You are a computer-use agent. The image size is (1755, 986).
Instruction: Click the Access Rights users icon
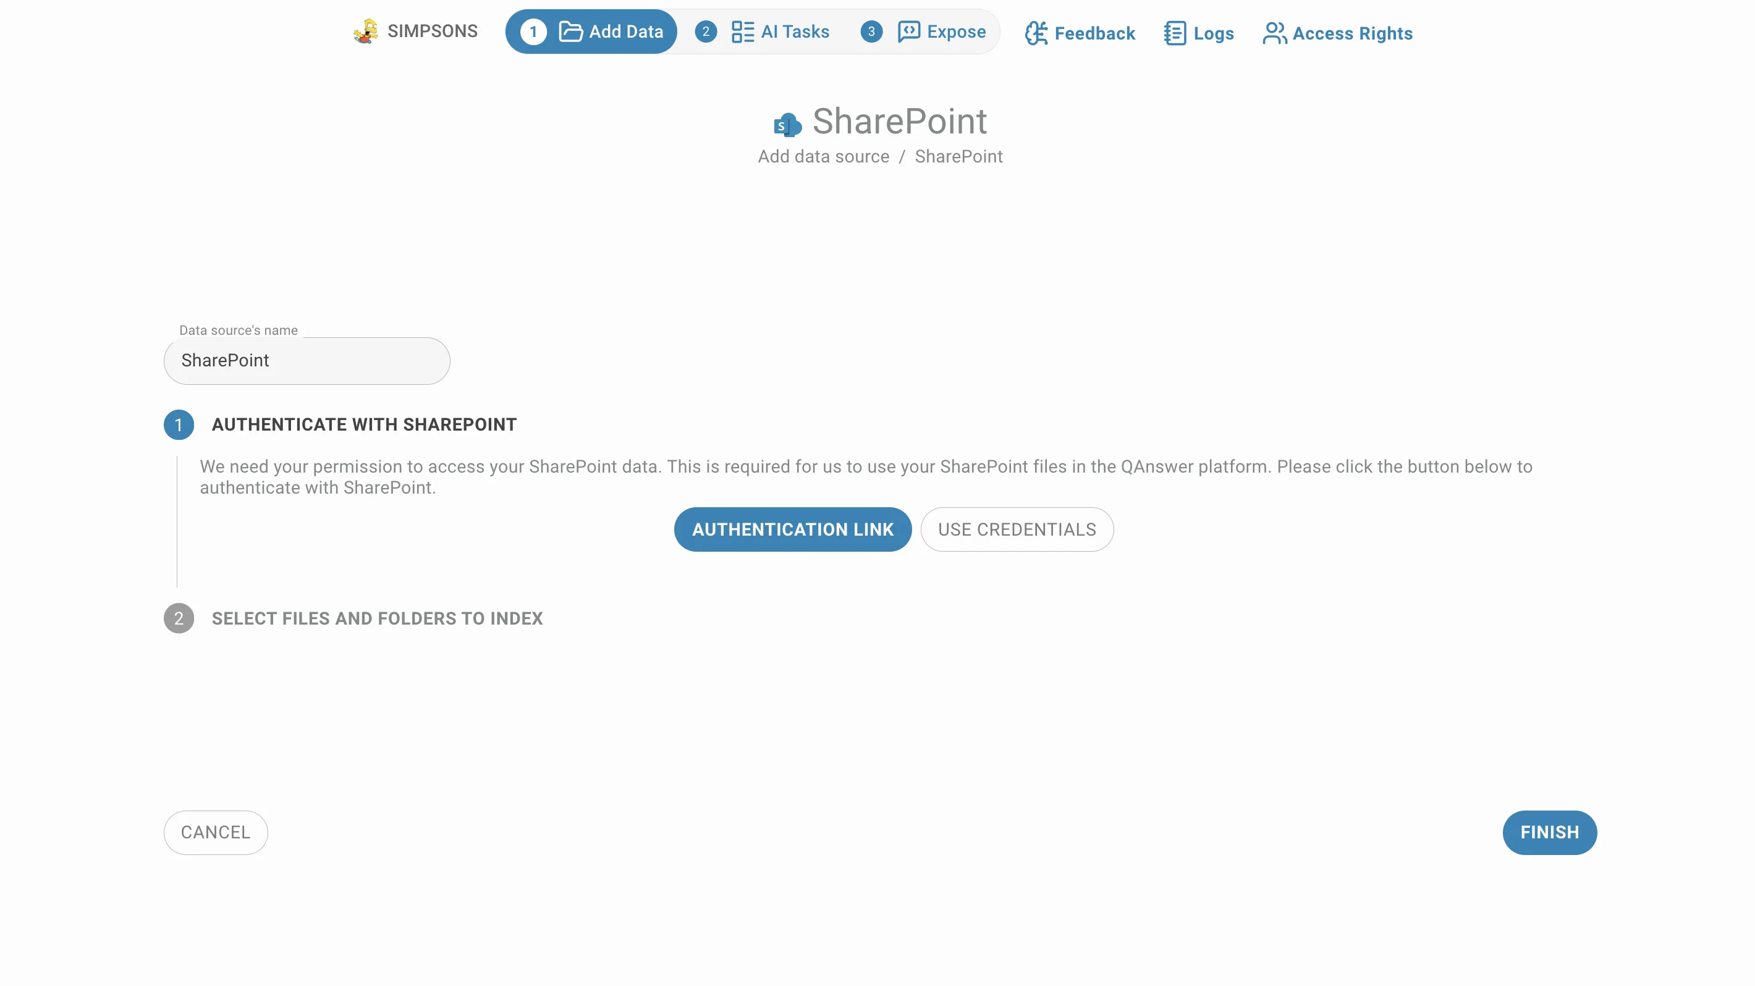(1275, 33)
